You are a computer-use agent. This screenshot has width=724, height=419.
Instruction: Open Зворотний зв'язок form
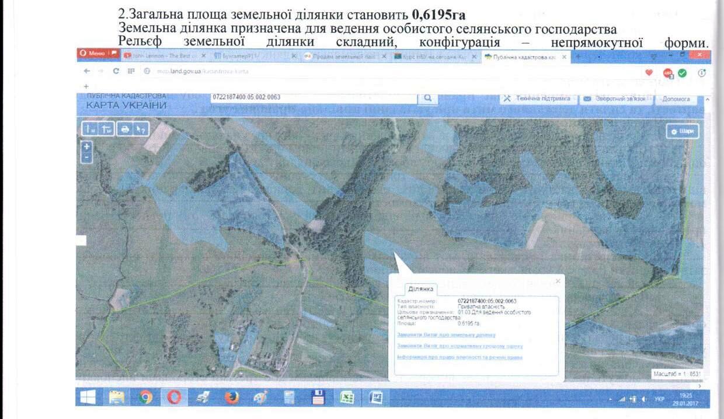[615, 99]
